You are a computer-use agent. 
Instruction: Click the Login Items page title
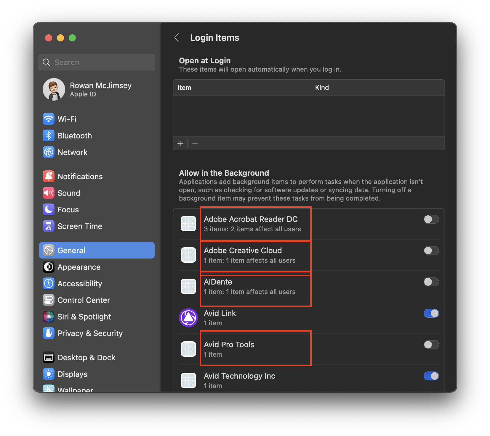(x=214, y=38)
